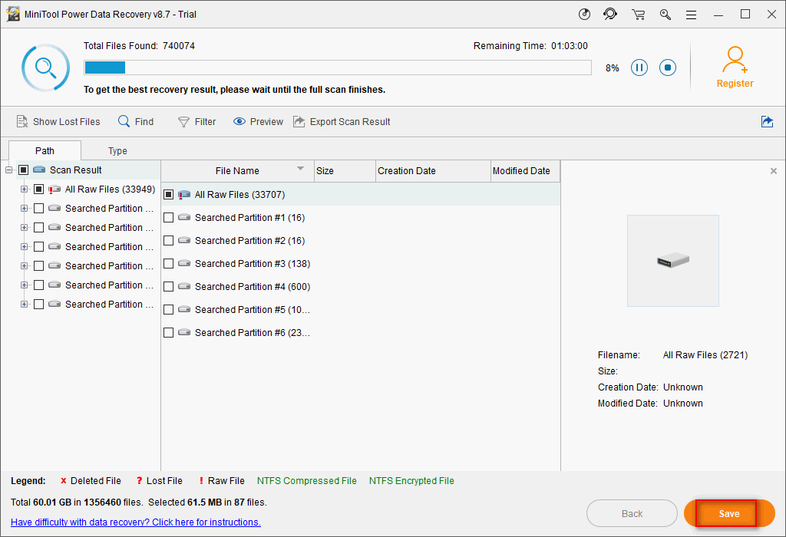Screen dimensions: 786x537
Task: Switch to the Type tab
Action: [117, 151]
